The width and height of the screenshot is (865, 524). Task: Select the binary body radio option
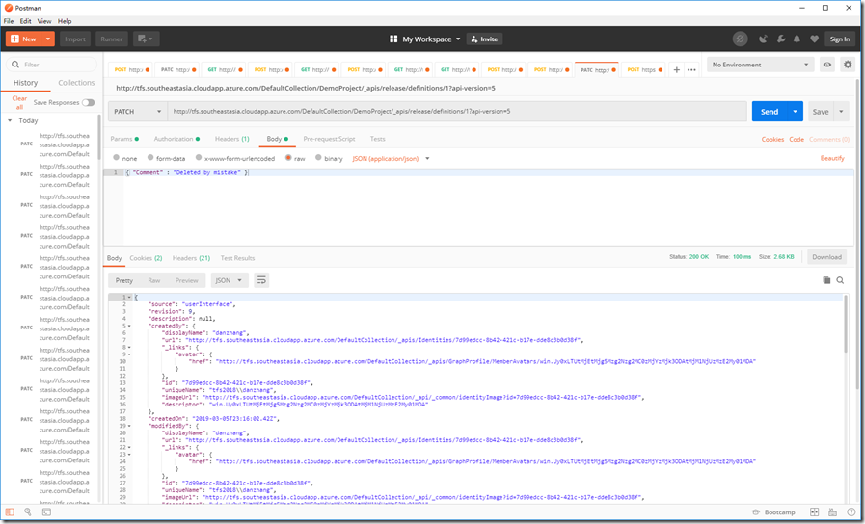click(318, 158)
